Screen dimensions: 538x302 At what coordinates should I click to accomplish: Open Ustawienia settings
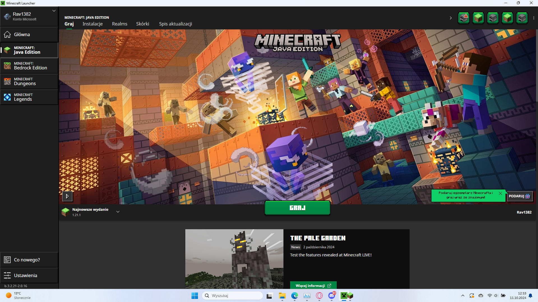tap(29, 275)
